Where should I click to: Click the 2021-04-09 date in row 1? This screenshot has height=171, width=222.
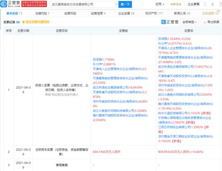coord(23,90)
